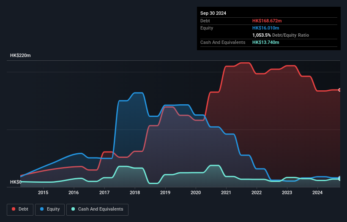This screenshot has height=222, width=347.
Task: Click the 2020 x-axis label
Action: (x=196, y=192)
